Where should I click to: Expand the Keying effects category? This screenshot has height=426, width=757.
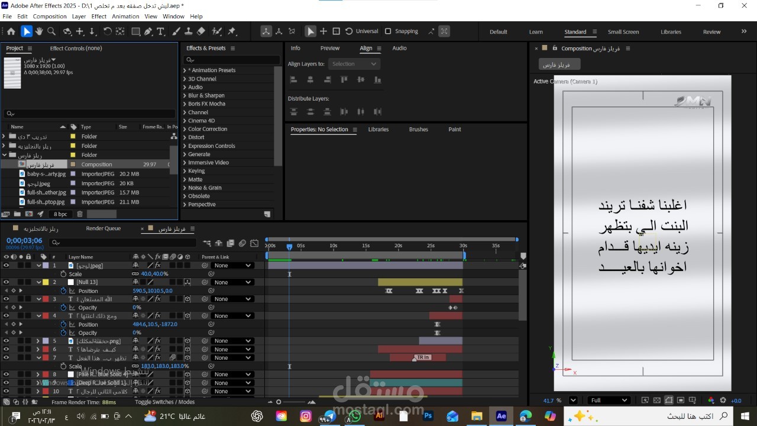tap(185, 171)
